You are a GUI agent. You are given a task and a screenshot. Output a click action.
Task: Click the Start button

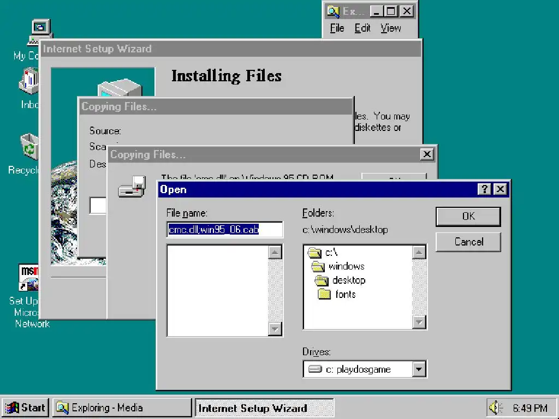coord(25,408)
